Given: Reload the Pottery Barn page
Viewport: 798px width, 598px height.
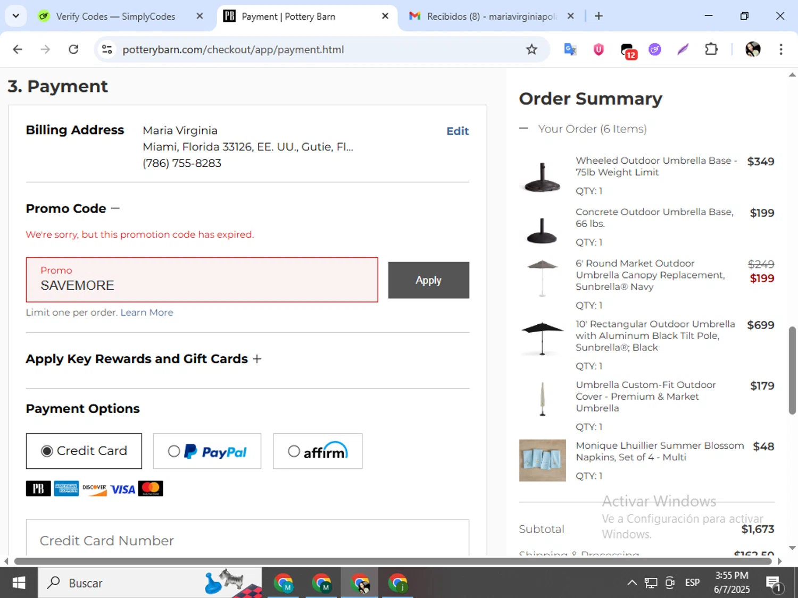Looking at the screenshot, I should pyautogui.click(x=73, y=49).
